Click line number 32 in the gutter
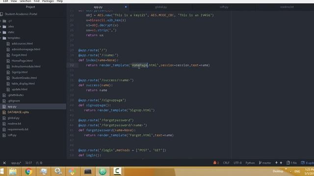The height and width of the screenshot is (176, 314). click(x=72, y=65)
